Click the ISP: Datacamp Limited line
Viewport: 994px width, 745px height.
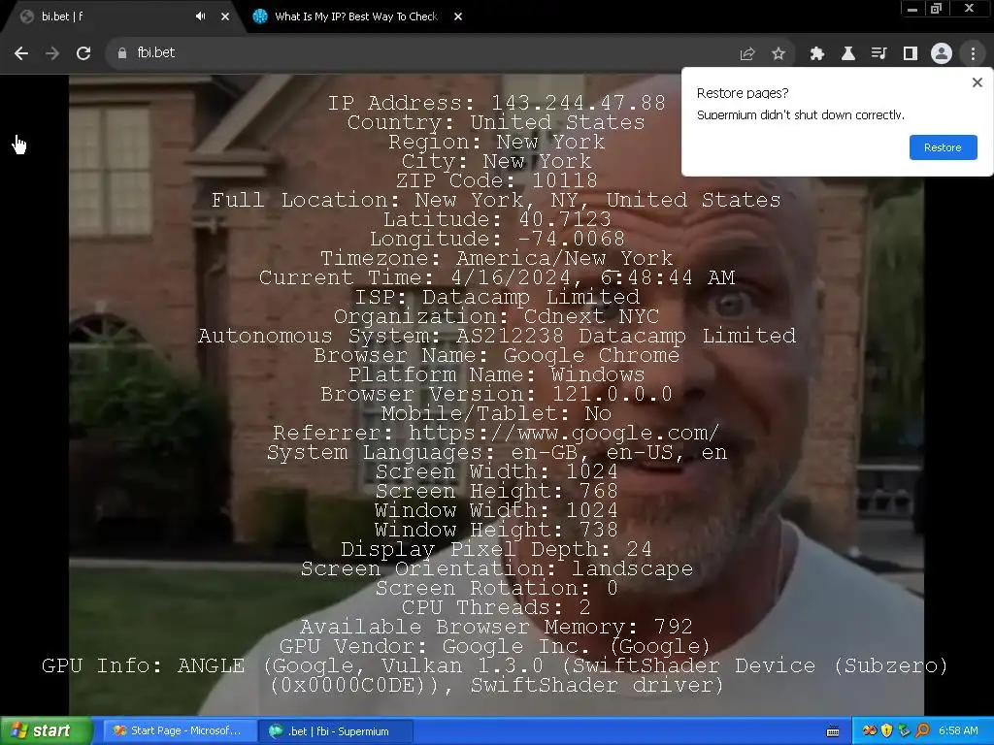tap(496, 297)
